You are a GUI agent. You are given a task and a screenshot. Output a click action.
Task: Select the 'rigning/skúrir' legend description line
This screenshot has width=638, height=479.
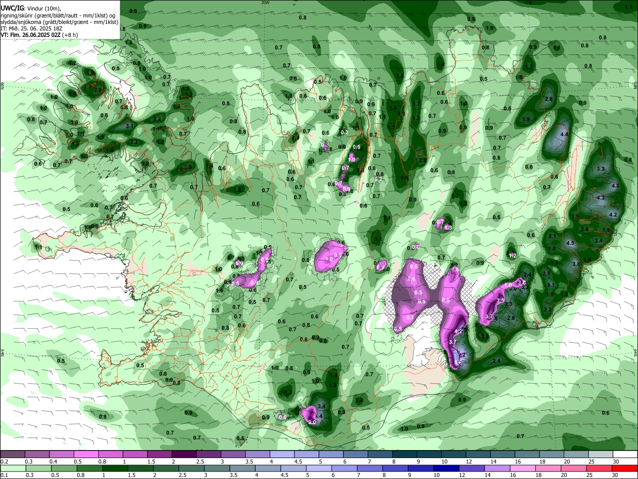(57, 15)
